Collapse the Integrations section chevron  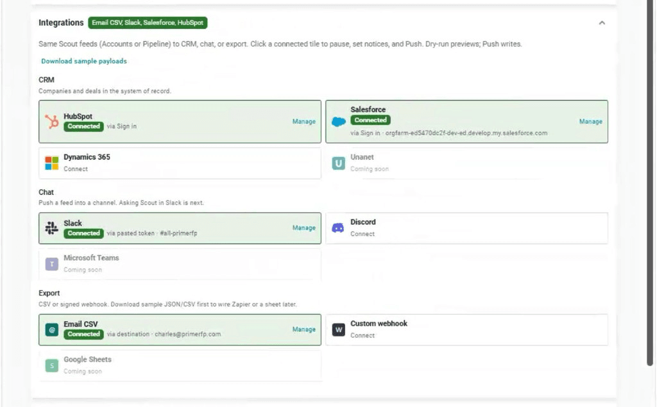[x=602, y=23]
